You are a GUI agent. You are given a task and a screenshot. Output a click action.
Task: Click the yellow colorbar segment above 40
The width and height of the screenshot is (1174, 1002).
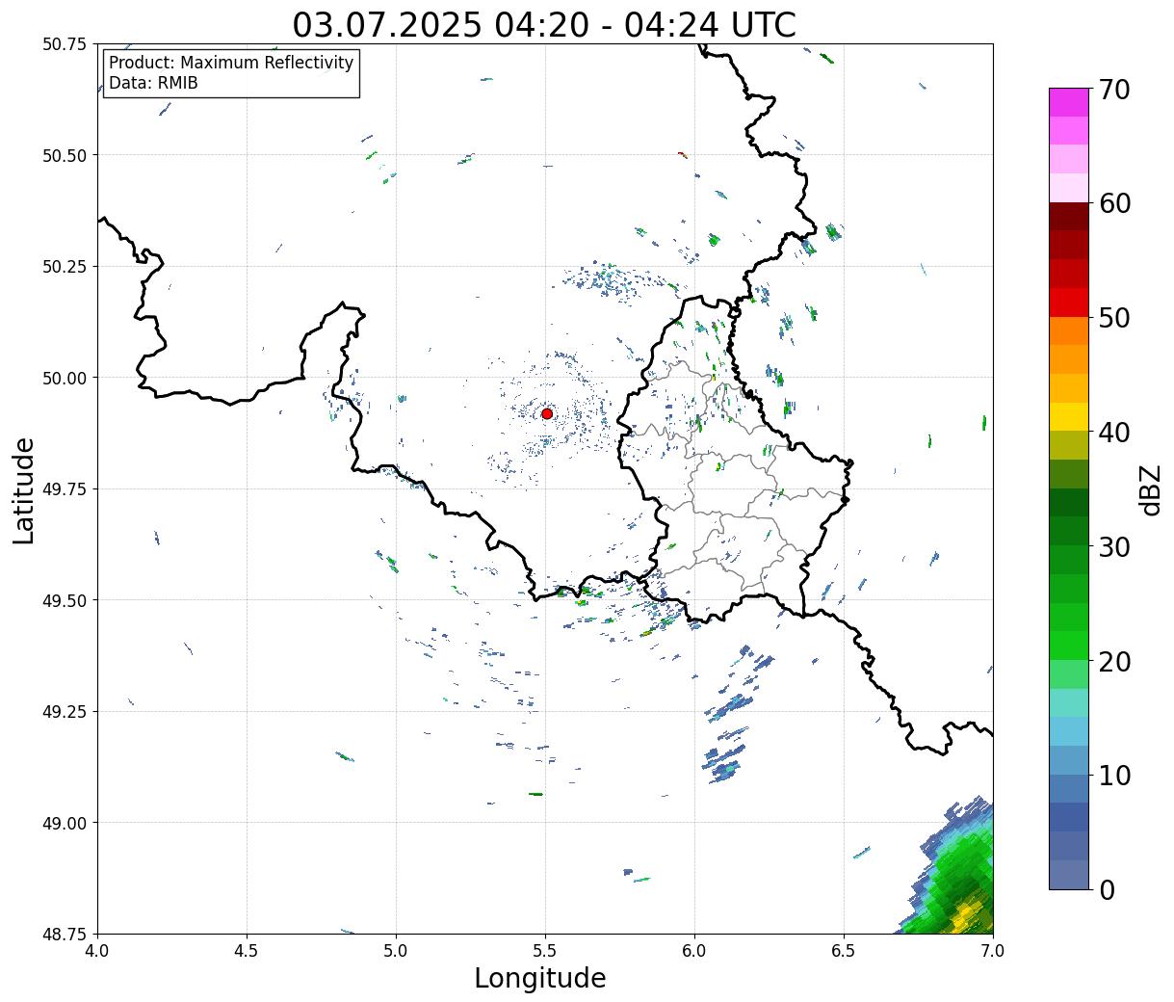pyautogui.click(x=1069, y=417)
